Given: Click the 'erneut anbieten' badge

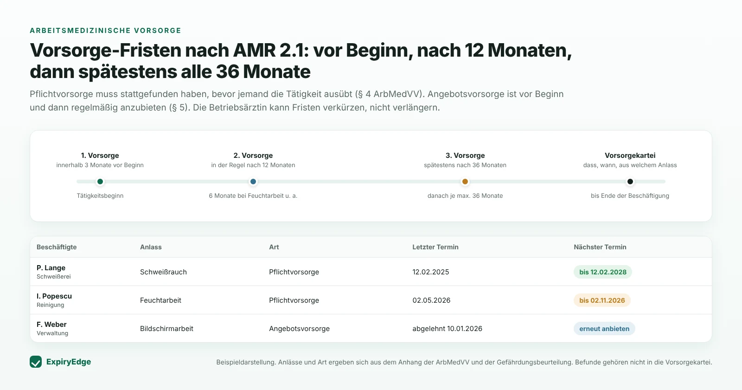Looking at the screenshot, I should 604,329.
